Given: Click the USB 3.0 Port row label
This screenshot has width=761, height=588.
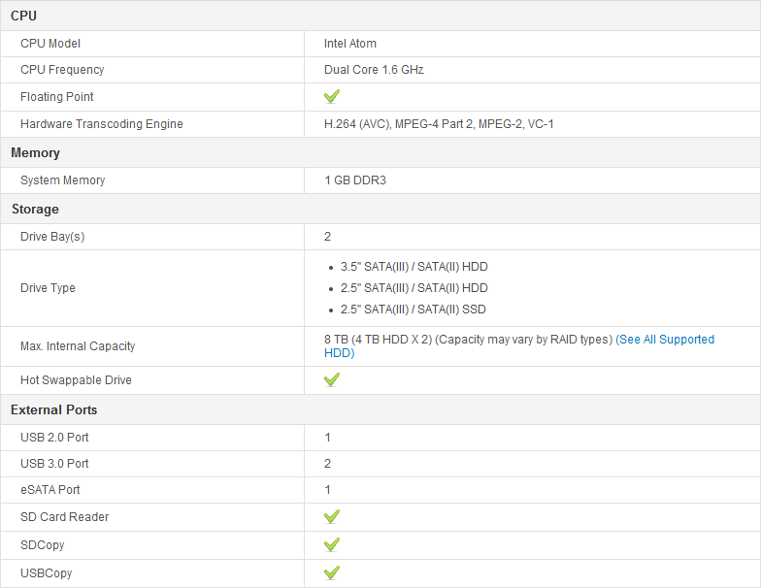Looking at the screenshot, I should (x=54, y=464).
